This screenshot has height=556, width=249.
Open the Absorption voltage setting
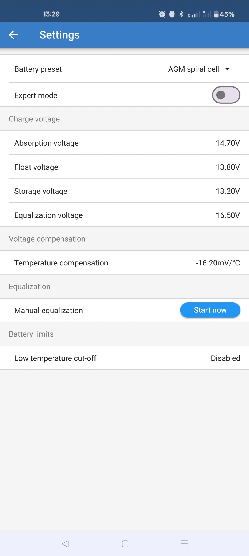click(46, 143)
